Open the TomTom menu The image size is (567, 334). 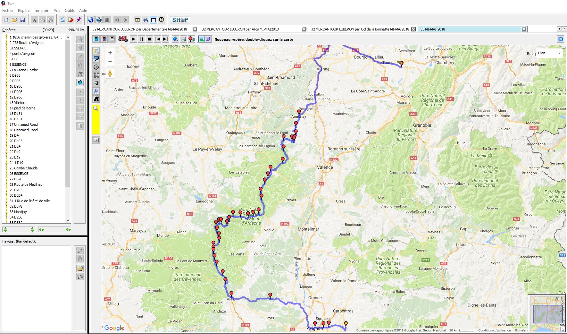click(42, 11)
